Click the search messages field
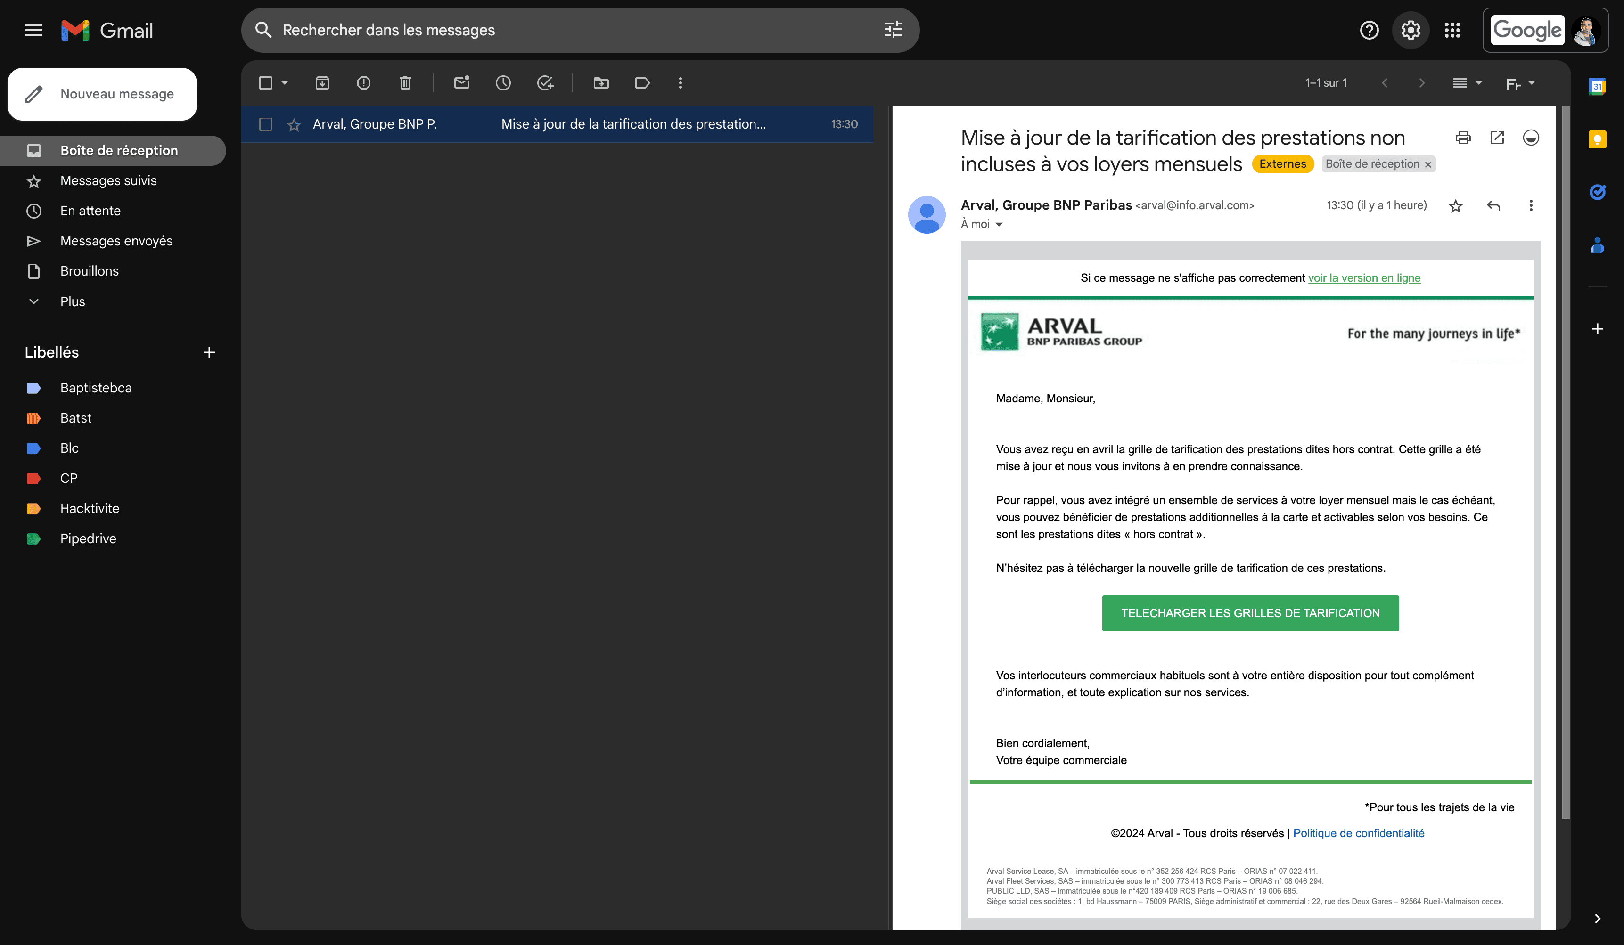 (580, 30)
